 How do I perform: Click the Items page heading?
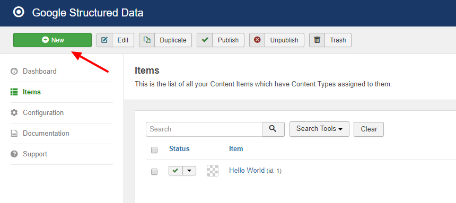[147, 70]
